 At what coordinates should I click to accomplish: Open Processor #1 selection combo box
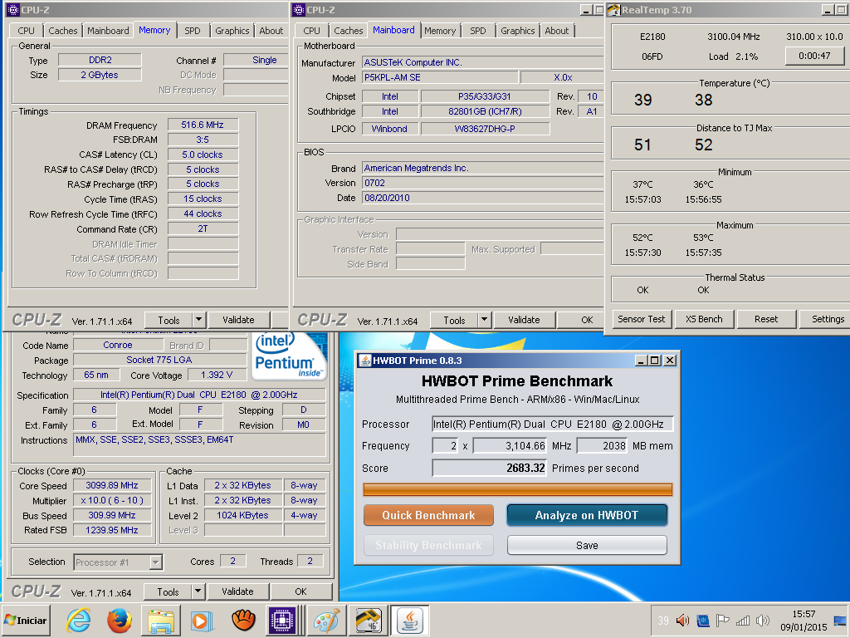[x=118, y=562]
